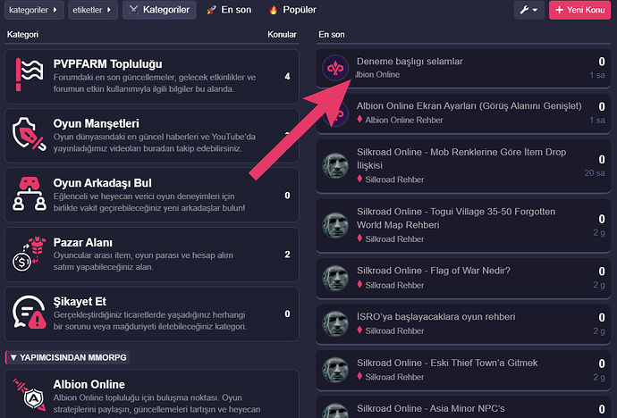The width and height of the screenshot is (617, 418).
Task: Click avatar beside Deneme başlığı selamlar
Action: pyautogui.click(x=335, y=68)
